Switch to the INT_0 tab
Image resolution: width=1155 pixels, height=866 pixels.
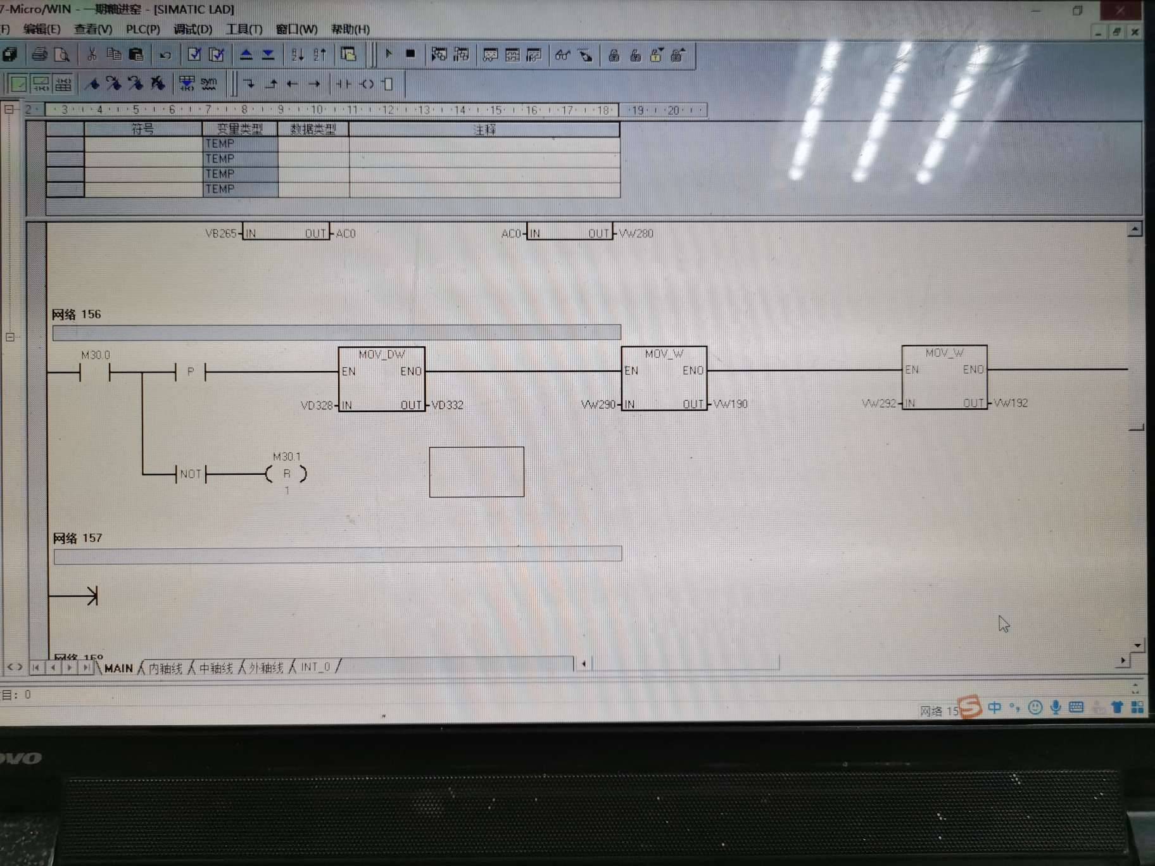[315, 667]
